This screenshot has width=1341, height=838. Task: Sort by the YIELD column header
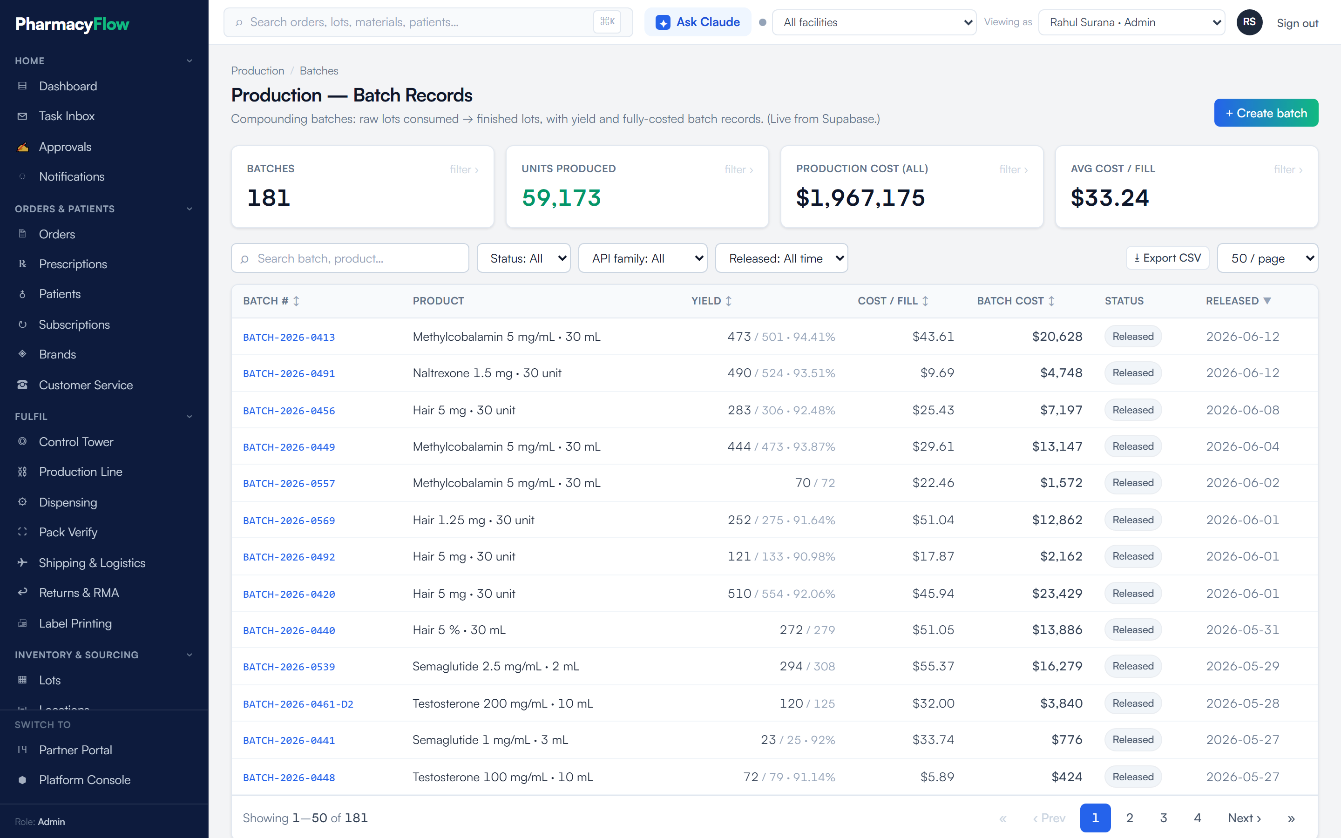(x=711, y=301)
